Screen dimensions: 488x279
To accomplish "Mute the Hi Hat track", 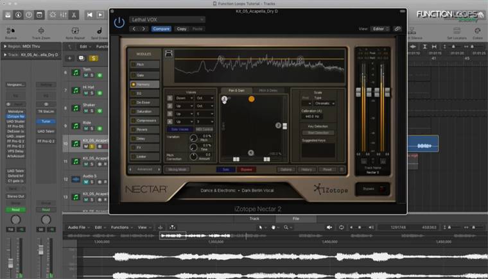I will [86, 94].
